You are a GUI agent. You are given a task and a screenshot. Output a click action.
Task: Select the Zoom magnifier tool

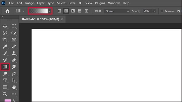click(5, 94)
